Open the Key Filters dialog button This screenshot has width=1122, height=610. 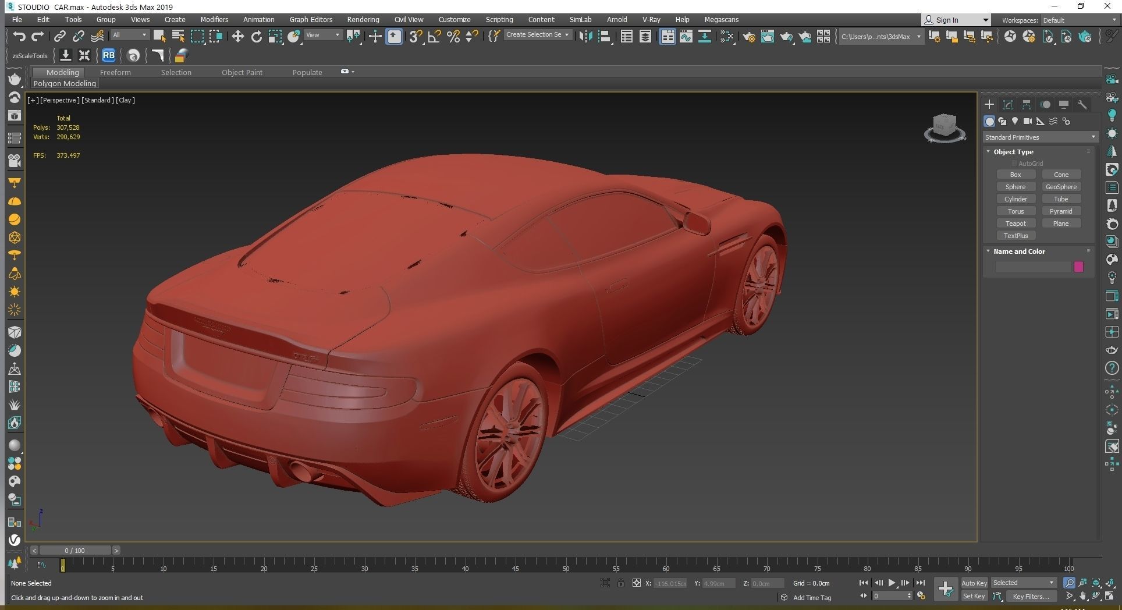[x=1031, y=597]
